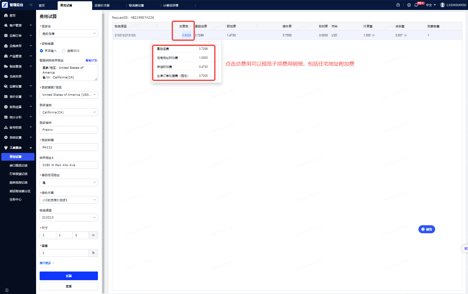Click the blue 试算 calculate button
This screenshot has width=468, height=294.
point(69,276)
